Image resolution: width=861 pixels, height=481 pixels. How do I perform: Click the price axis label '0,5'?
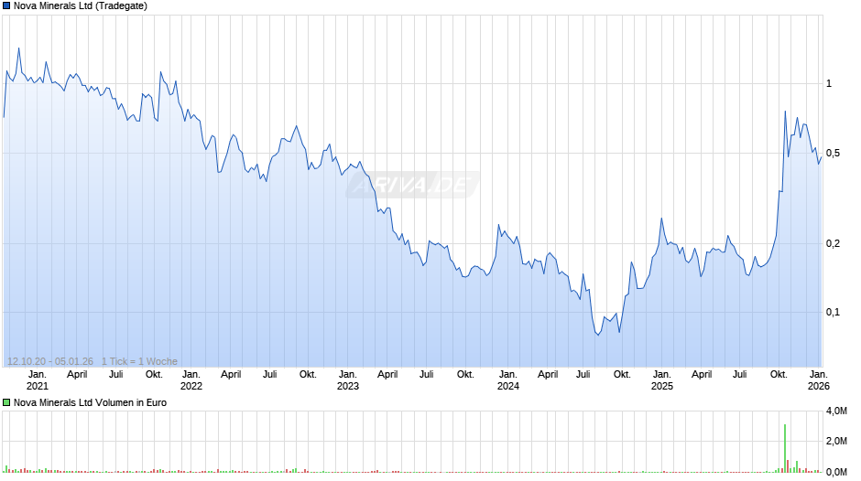pos(833,153)
